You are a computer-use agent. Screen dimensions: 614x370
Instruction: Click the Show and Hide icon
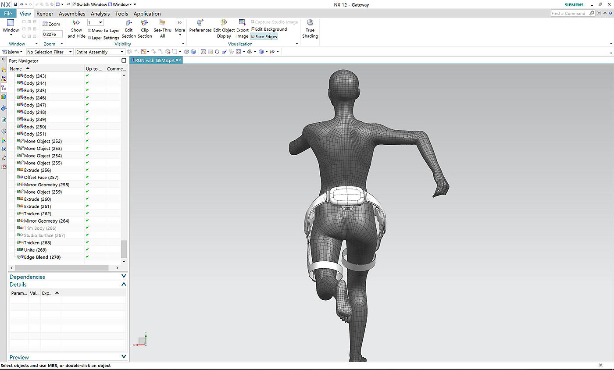click(76, 23)
